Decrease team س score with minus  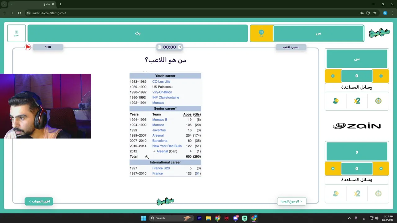(x=381, y=76)
